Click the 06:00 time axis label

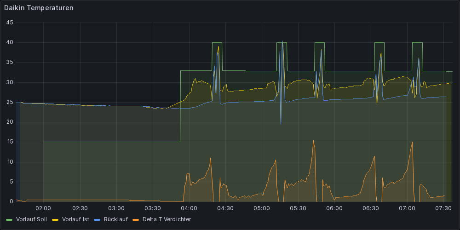pyautogui.click(x=334, y=208)
